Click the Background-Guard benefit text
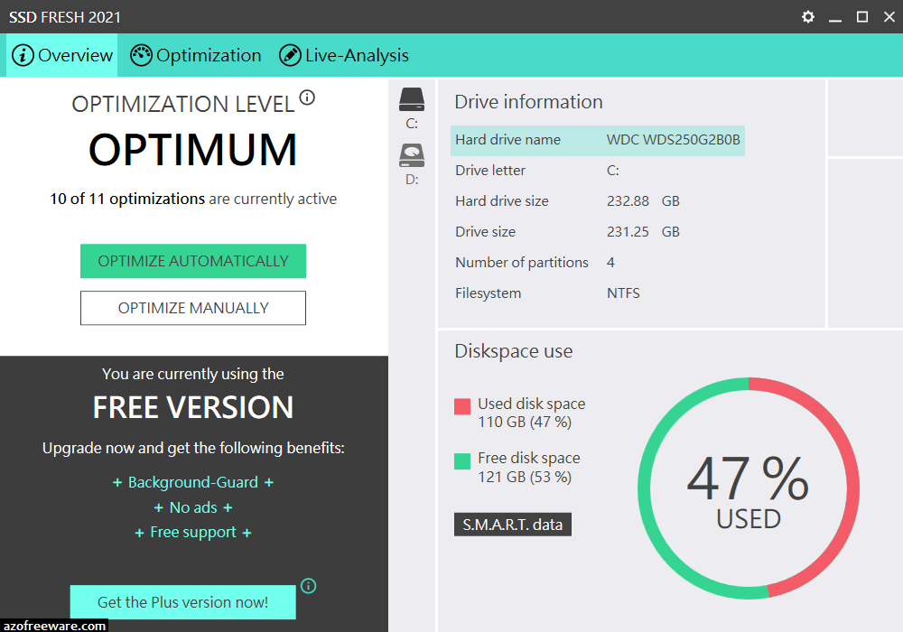Viewport: 903px width, 632px height. [193, 482]
